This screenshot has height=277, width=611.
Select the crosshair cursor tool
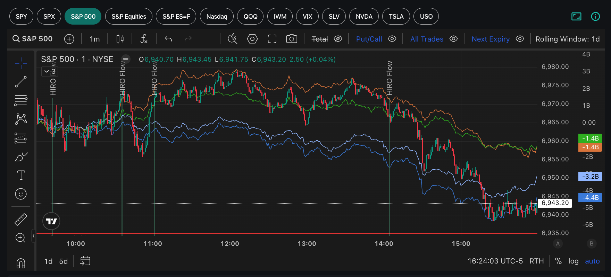pos(21,63)
